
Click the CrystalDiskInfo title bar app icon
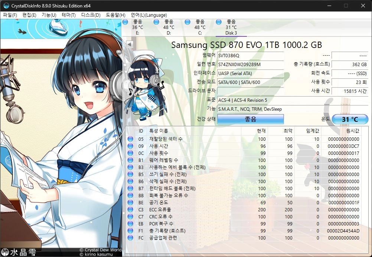pos(6,6)
